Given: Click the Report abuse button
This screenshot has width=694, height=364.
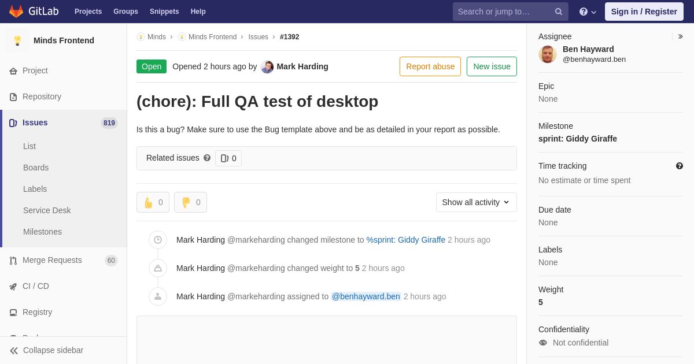Looking at the screenshot, I should point(430,66).
